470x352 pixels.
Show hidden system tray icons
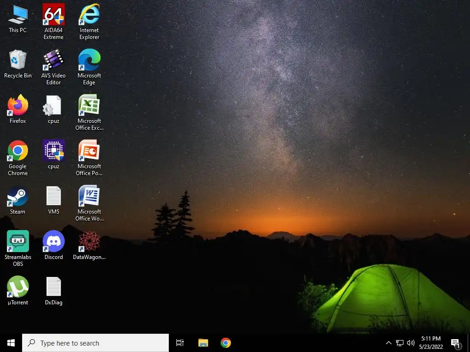(388, 343)
